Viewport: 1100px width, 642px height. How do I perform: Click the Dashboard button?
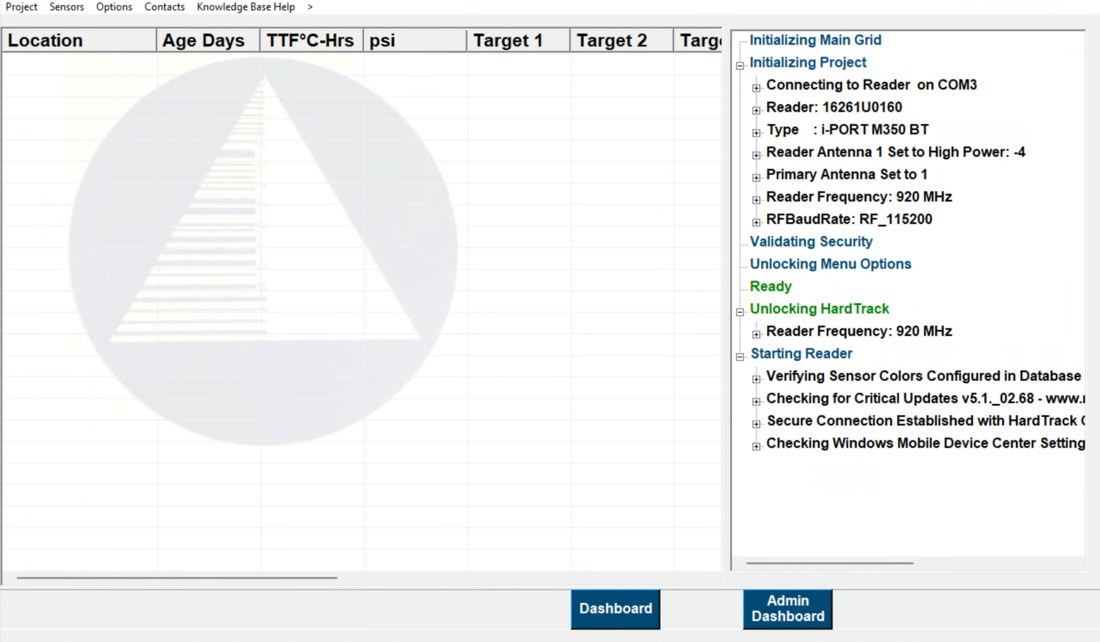[615, 608]
